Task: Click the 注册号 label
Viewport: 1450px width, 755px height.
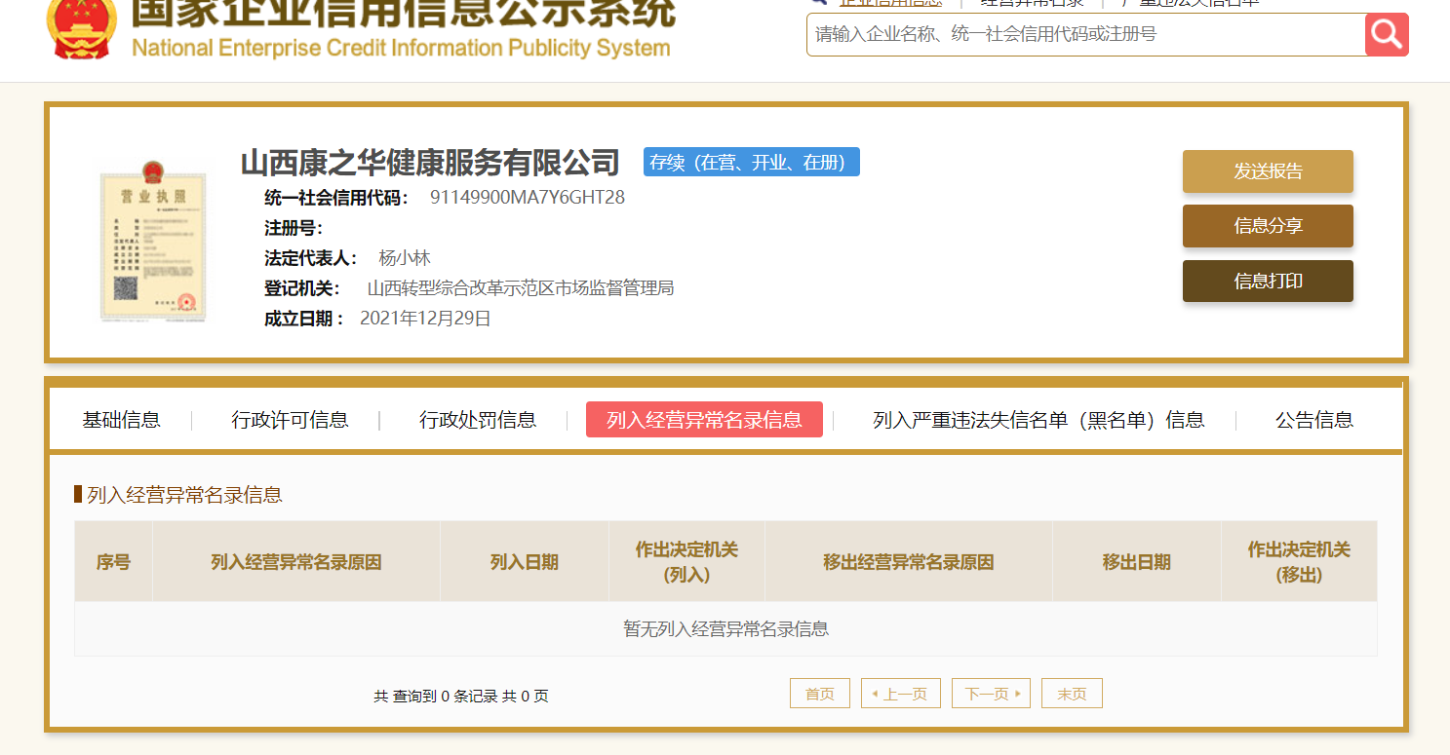Action: (x=294, y=228)
